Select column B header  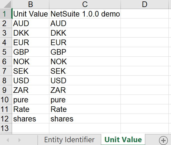(x=31, y=4)
